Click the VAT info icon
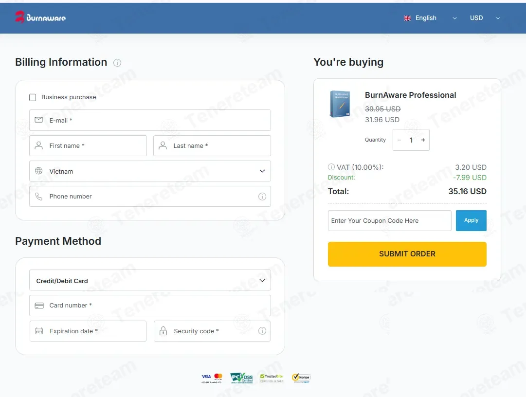 331,167
